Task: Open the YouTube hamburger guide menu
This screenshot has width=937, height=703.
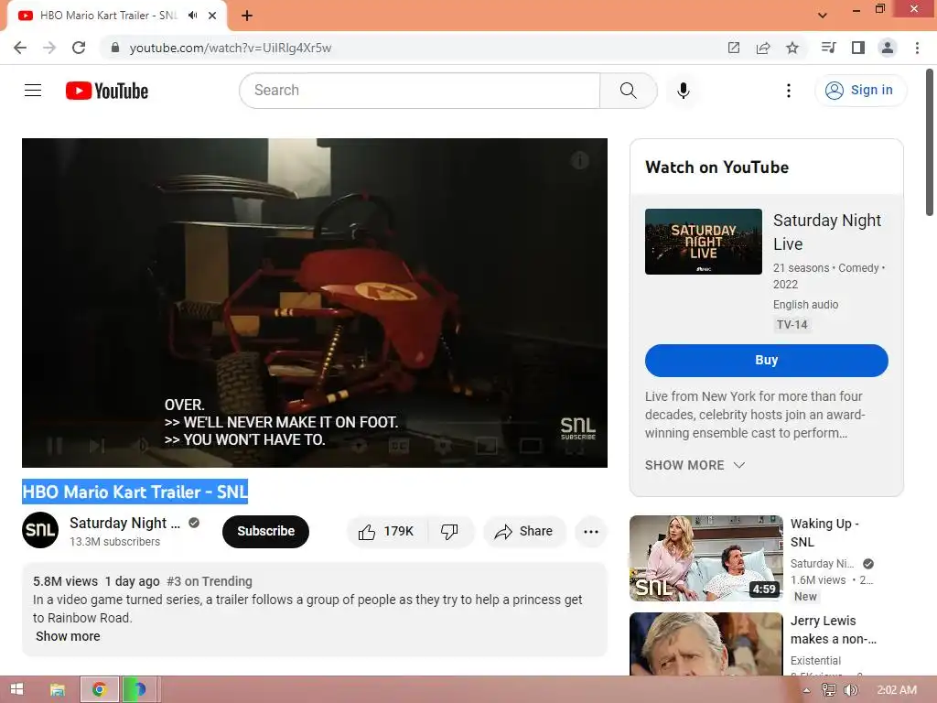Action: pyautogui.click(x=33, y=91)
